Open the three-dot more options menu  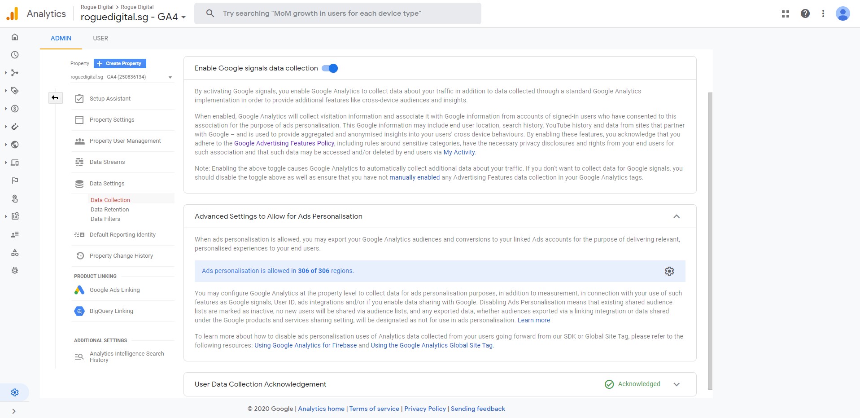(x=823, y=13)
